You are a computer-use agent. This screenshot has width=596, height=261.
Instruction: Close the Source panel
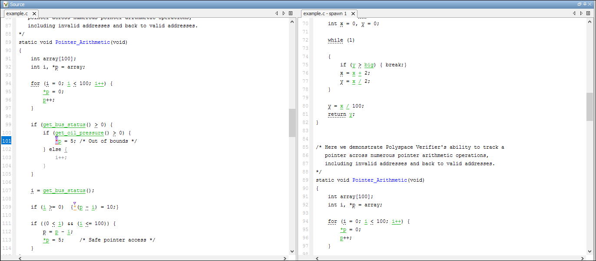click(x=590, y=4)
